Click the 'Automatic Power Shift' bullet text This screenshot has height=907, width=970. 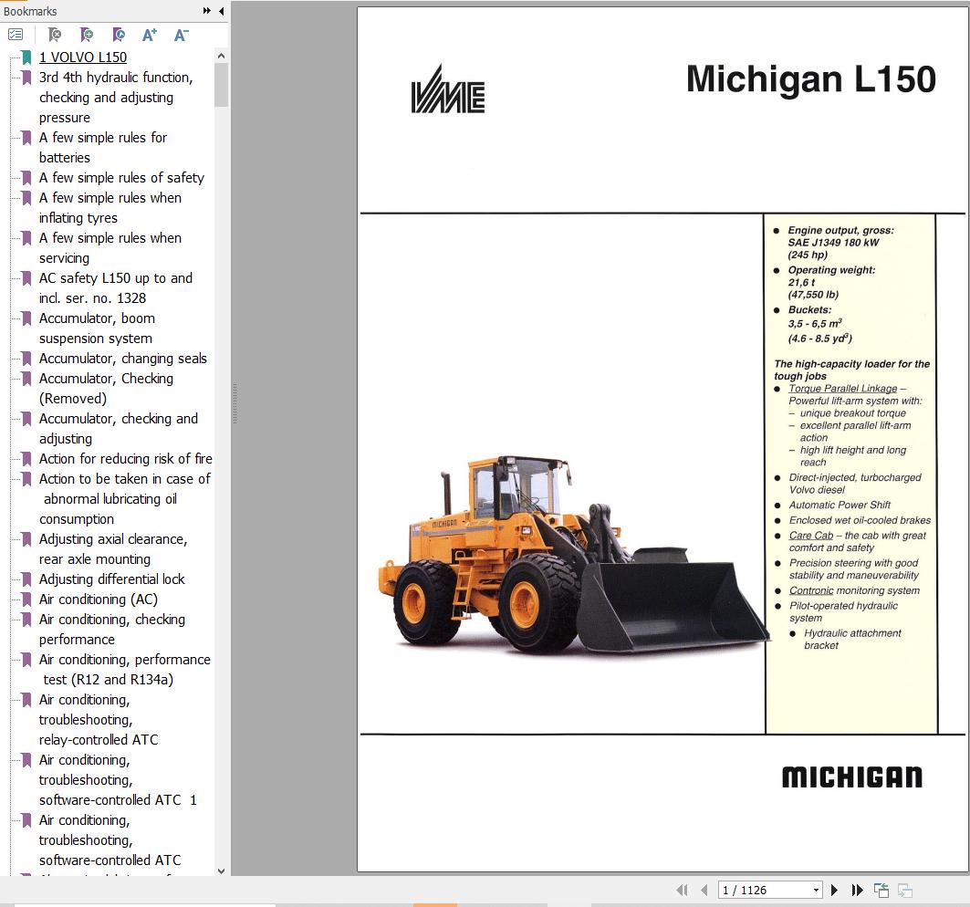[x=840, y=505]
